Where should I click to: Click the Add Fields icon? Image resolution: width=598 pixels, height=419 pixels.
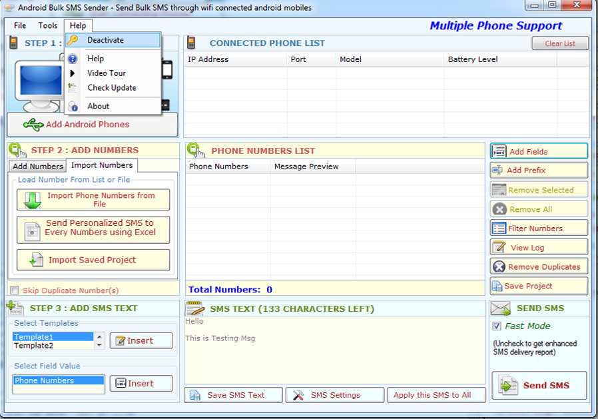coord(499,152)
